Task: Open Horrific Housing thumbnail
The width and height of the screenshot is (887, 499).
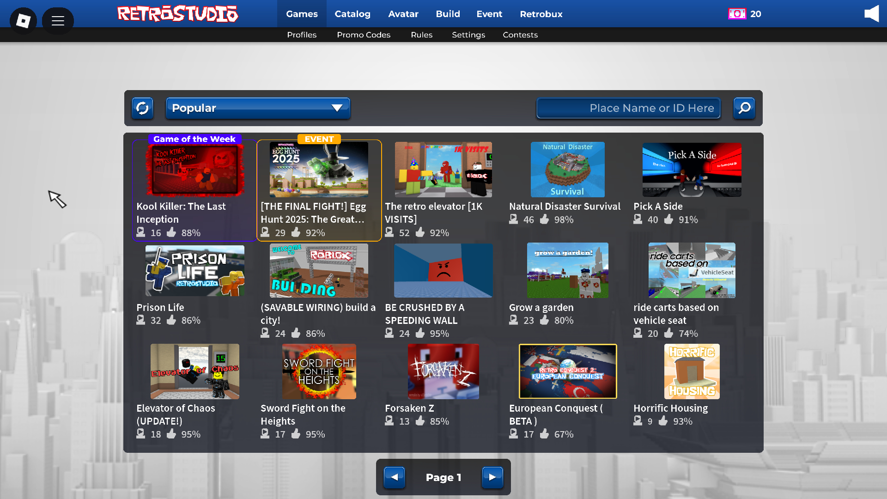Action: coord(692,371)
